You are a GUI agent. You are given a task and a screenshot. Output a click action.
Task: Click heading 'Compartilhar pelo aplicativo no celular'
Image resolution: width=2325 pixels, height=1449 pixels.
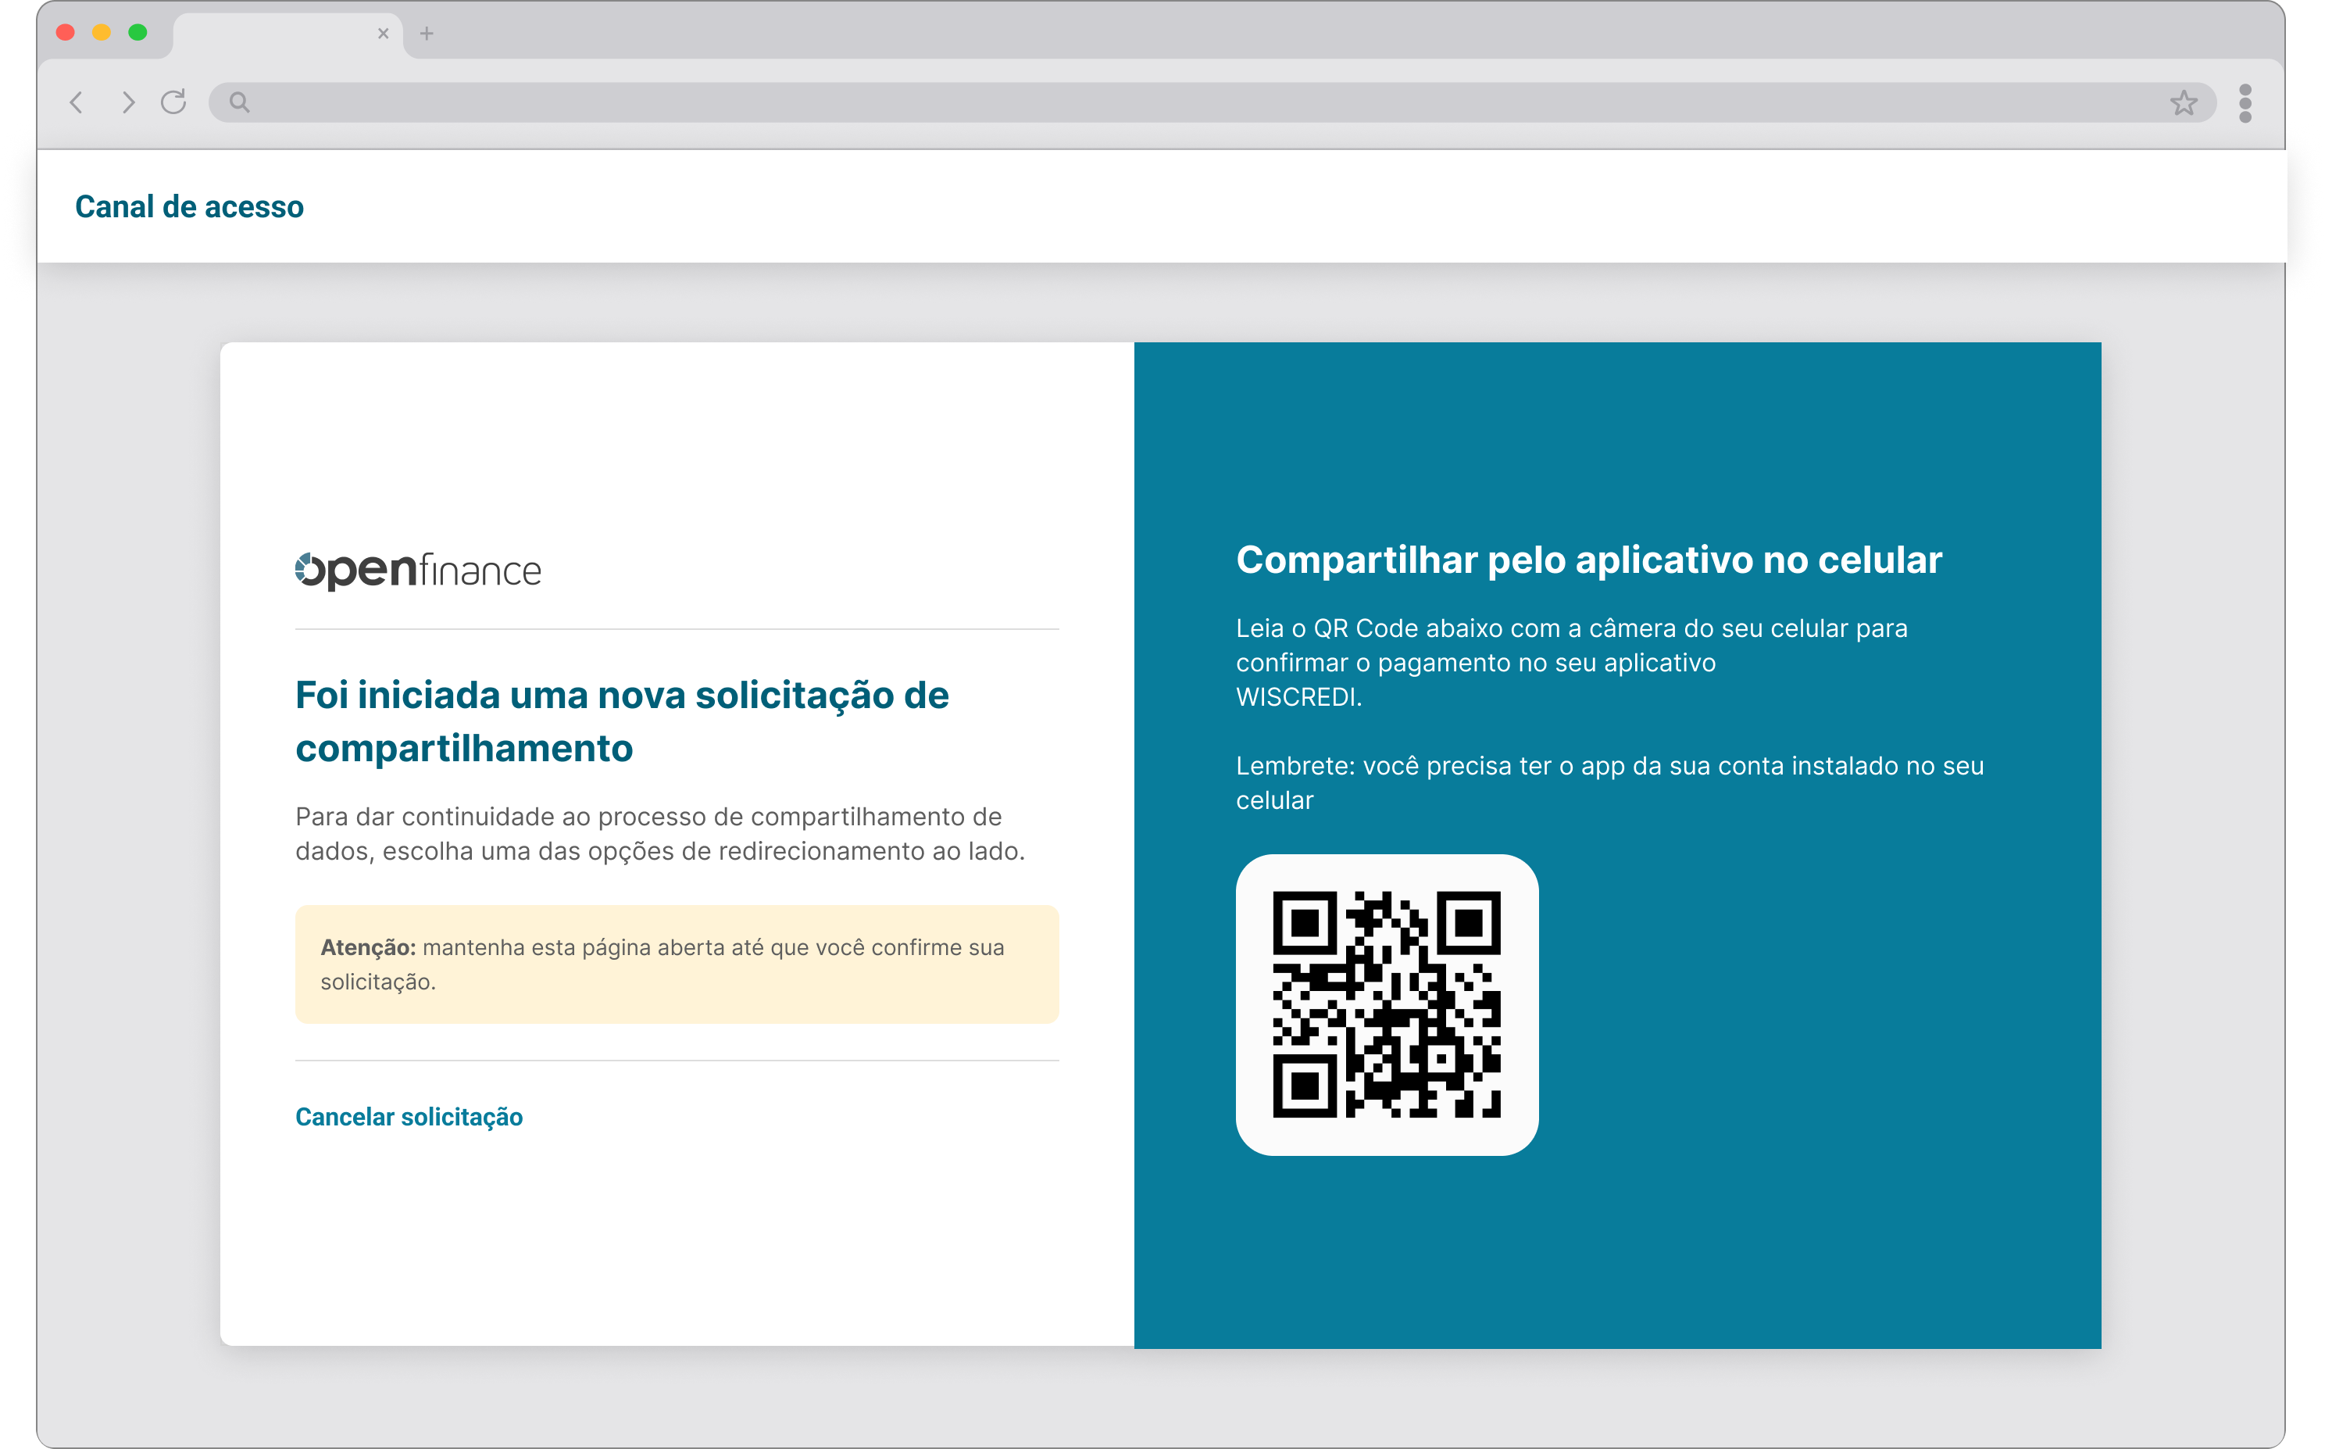1588,560
